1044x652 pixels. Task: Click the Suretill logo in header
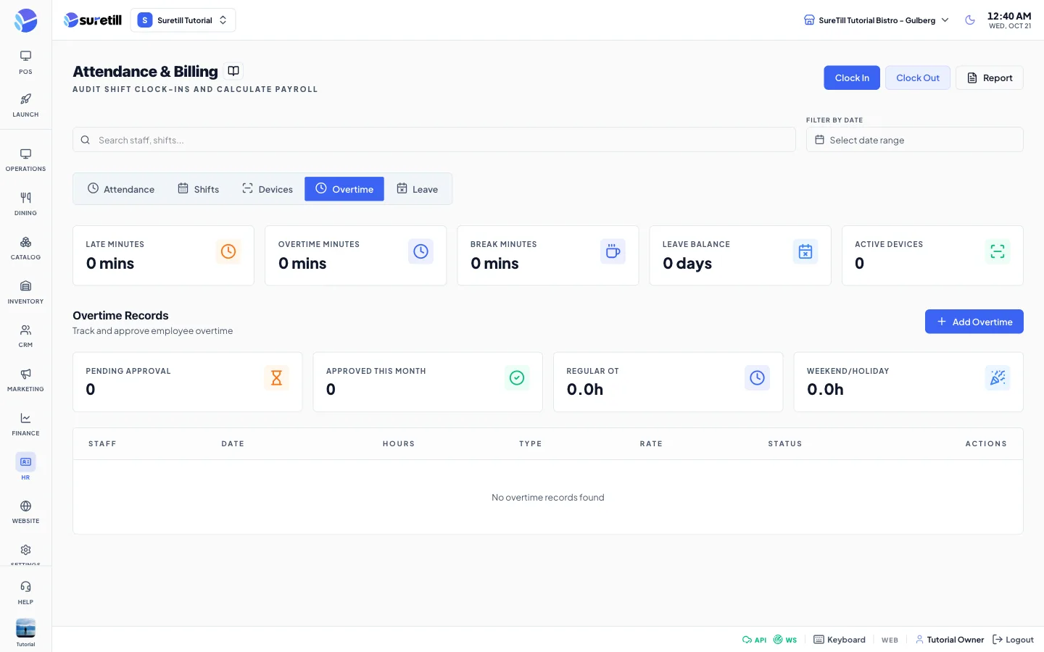coord(93,20)
